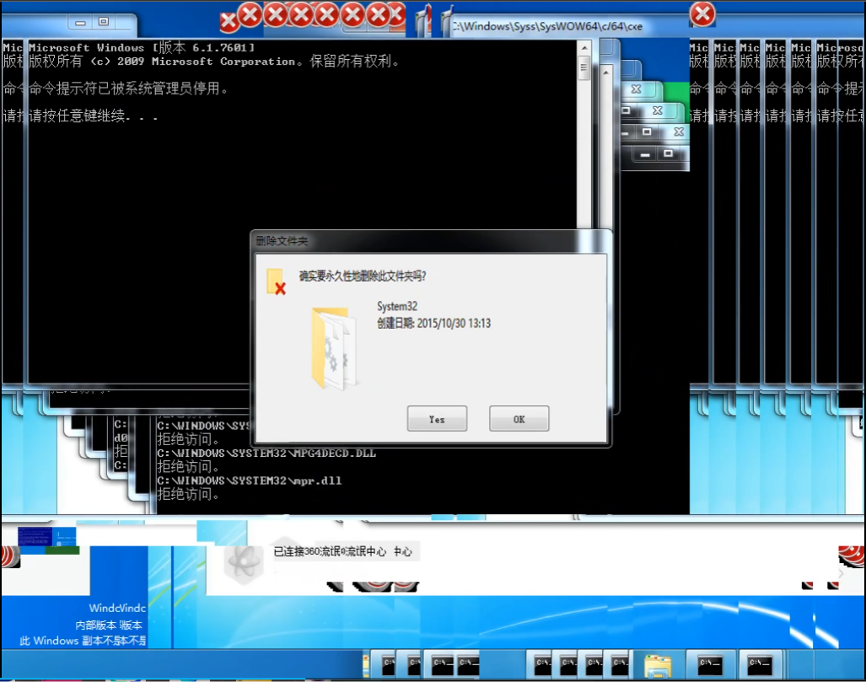Screen dimensions: 866x682
Task: Click the command prompt scrollbar up arrow
Action: coord(584,47)
